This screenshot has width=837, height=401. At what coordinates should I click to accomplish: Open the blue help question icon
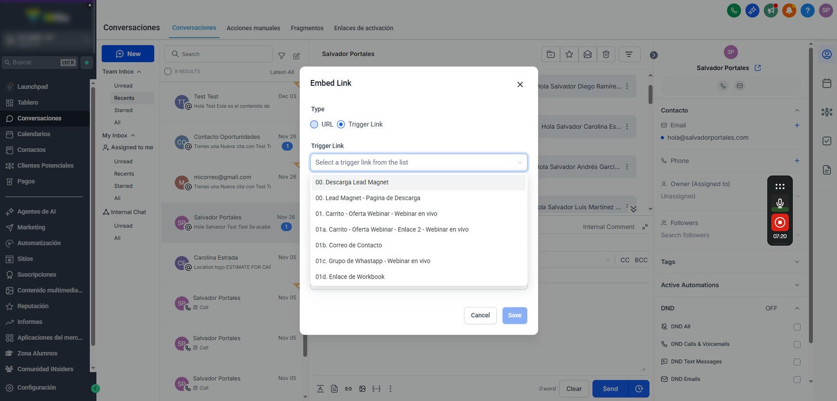tap(807, 10)
